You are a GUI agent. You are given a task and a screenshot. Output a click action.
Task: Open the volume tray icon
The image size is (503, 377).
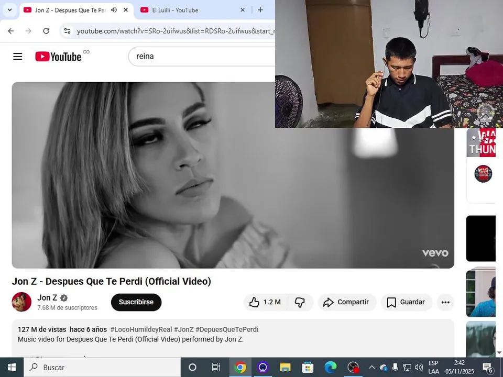[419, 368]
